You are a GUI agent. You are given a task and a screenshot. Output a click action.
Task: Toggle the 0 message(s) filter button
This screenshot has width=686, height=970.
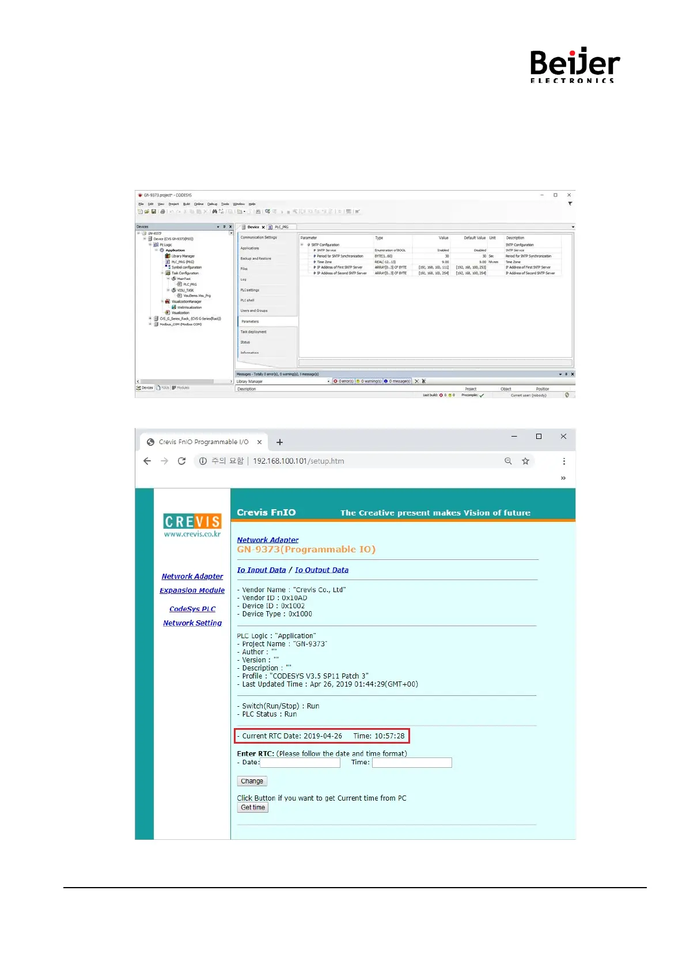pyautogui.click(x=397, y=381)
